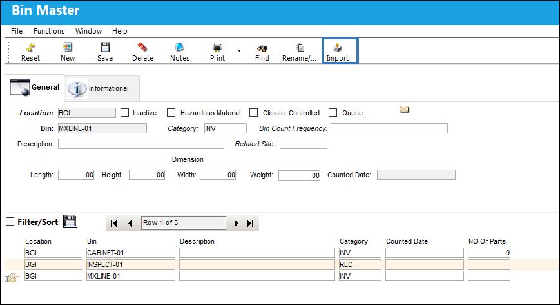Click the Related Site field
This screenshot has width=560, height=305.
click(x=304, y=144)
